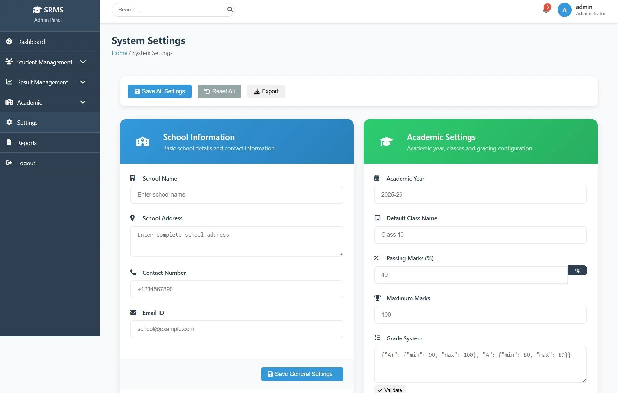Click the phone icon beside Contact Number
618x393 pixels.
coord(133,272)
